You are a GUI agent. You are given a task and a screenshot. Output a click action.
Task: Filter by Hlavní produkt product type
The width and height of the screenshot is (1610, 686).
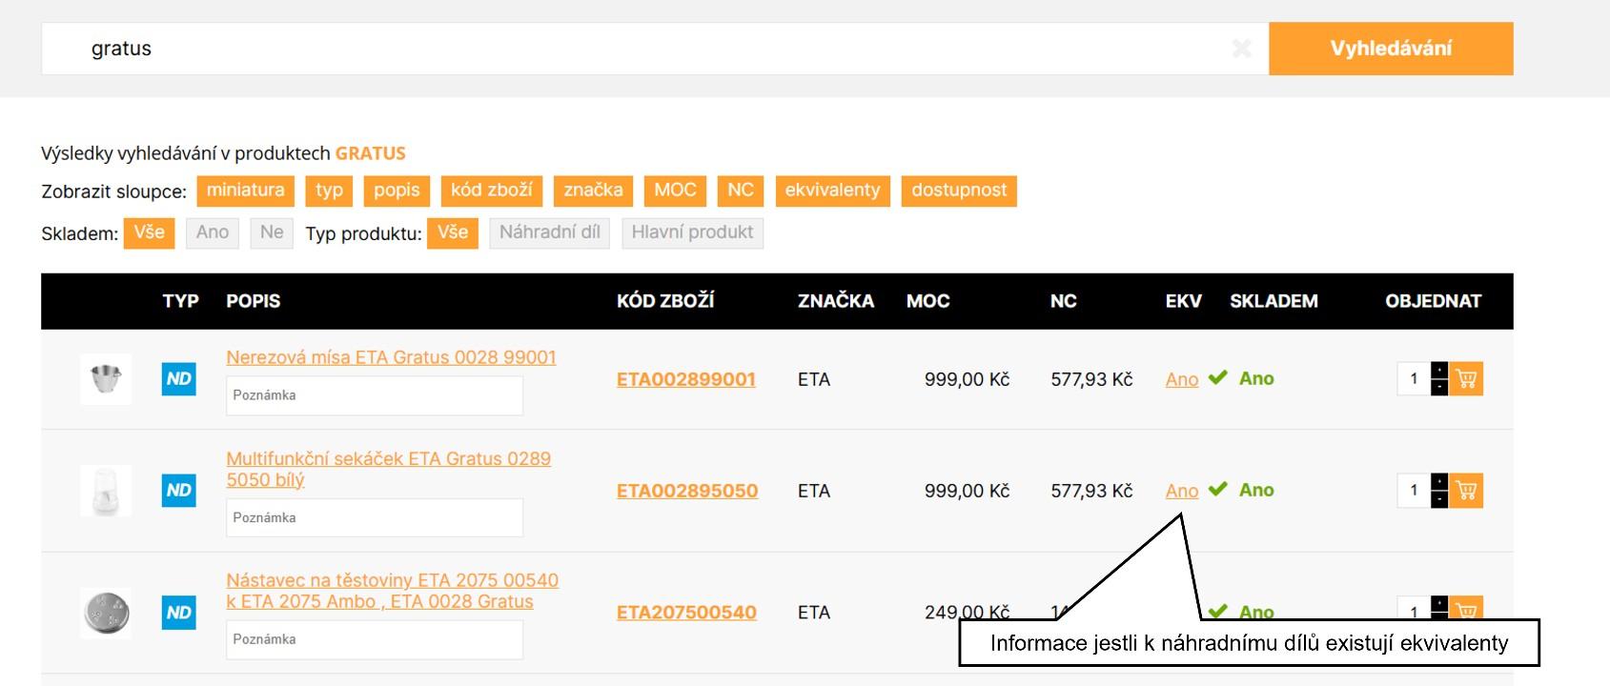point(692,233)
